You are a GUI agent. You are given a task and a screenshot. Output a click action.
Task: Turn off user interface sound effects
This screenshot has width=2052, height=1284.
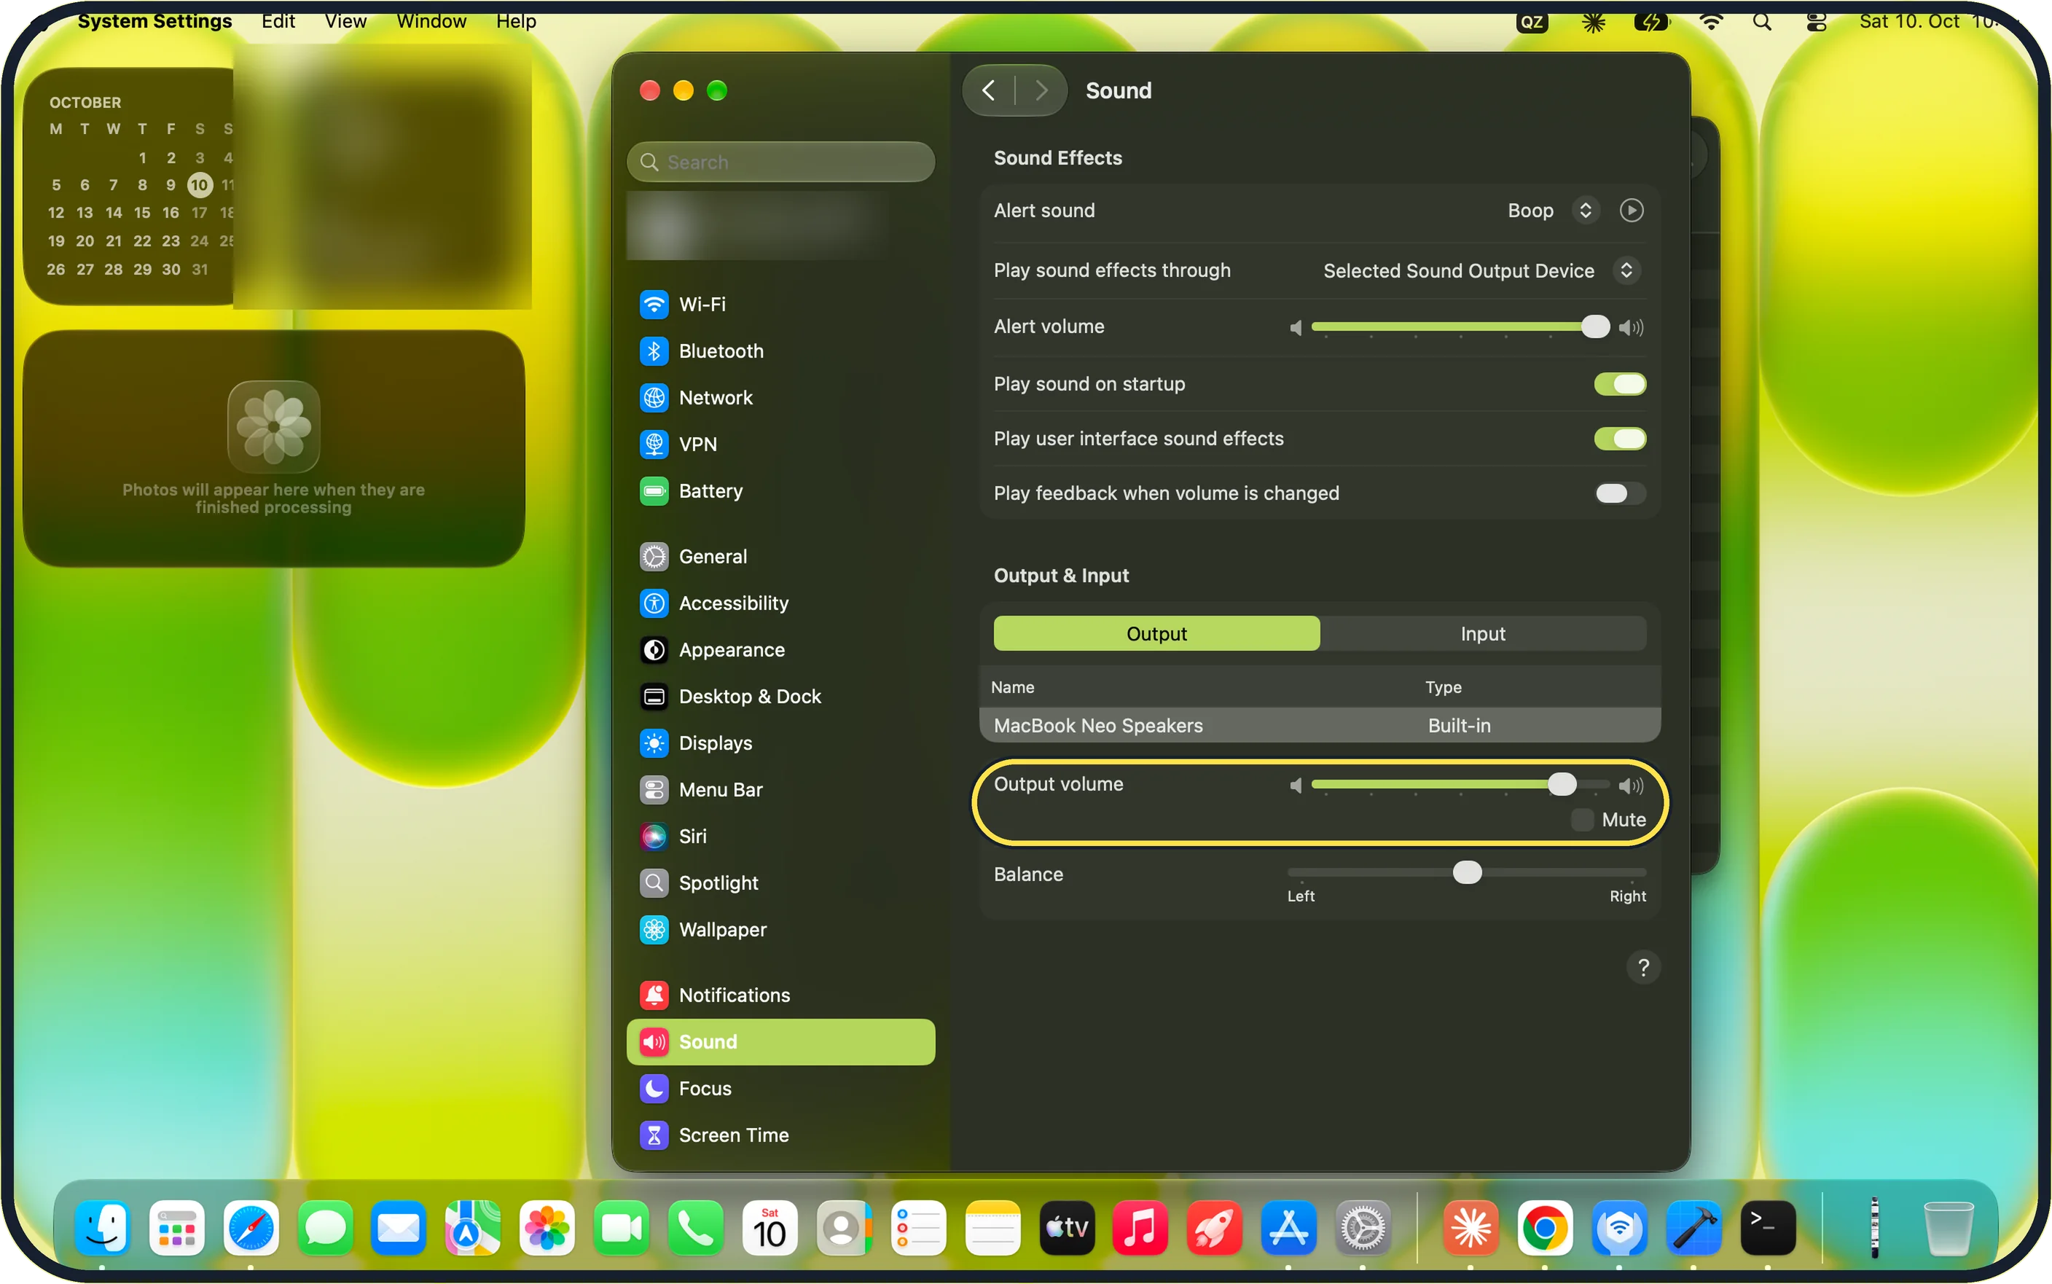(1620, 439)
